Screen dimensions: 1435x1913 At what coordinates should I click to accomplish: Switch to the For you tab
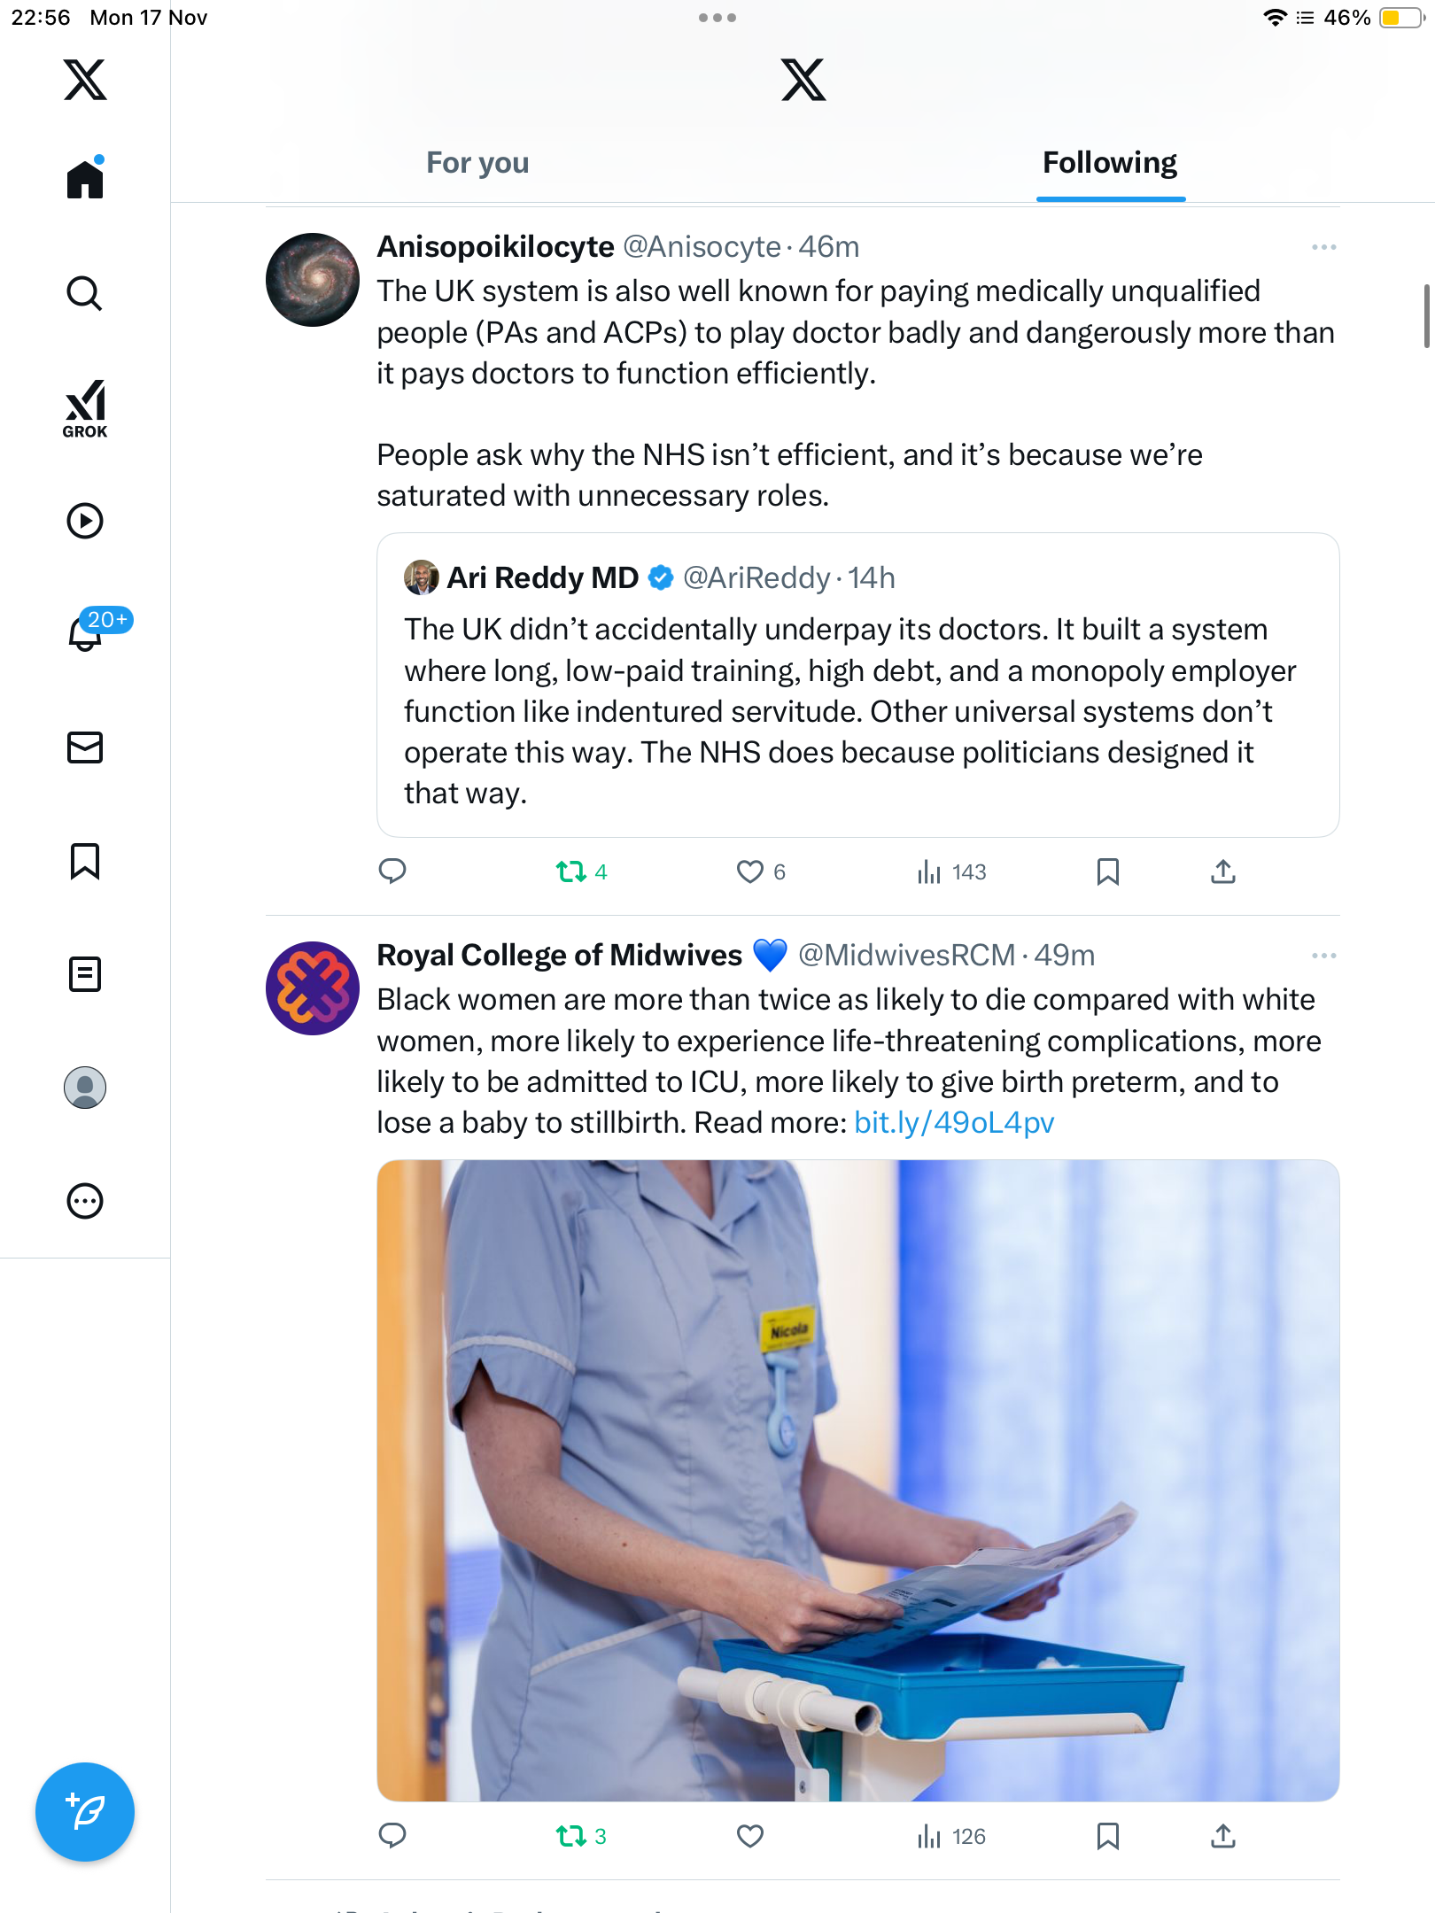(477, 163)
